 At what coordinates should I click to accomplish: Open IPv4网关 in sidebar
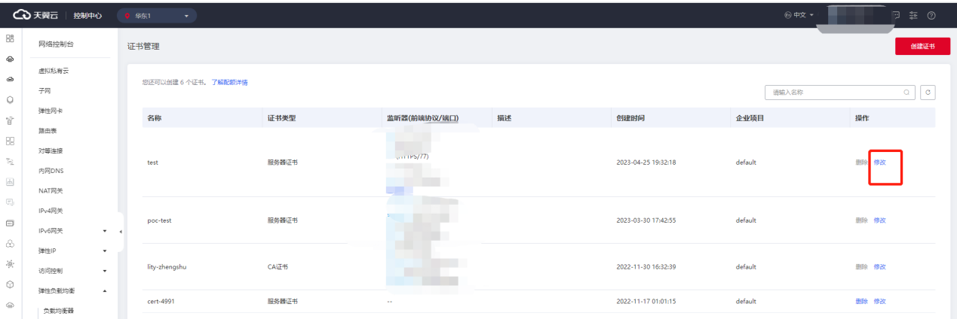[51, 211]
